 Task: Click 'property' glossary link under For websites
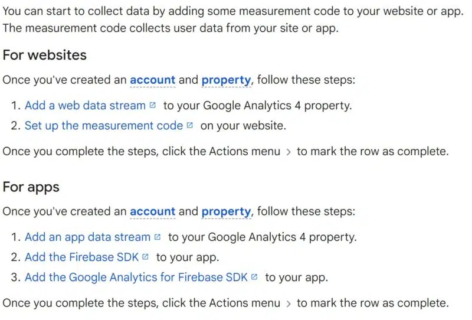pos(226,80)
